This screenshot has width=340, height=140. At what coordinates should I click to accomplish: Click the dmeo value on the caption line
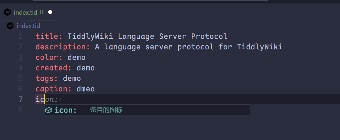86,89
